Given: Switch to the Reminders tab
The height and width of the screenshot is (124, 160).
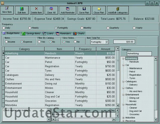Looking at the screenshot, I should coord(63,34).
